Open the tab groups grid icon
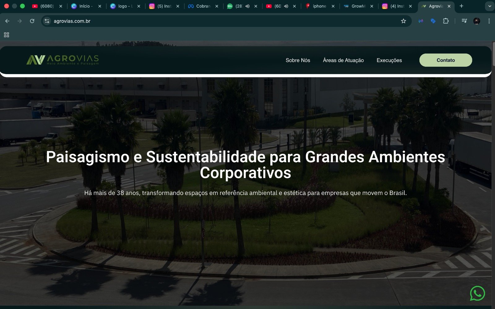Viewport: 495px width, 309px height. (x=6, y=35)
